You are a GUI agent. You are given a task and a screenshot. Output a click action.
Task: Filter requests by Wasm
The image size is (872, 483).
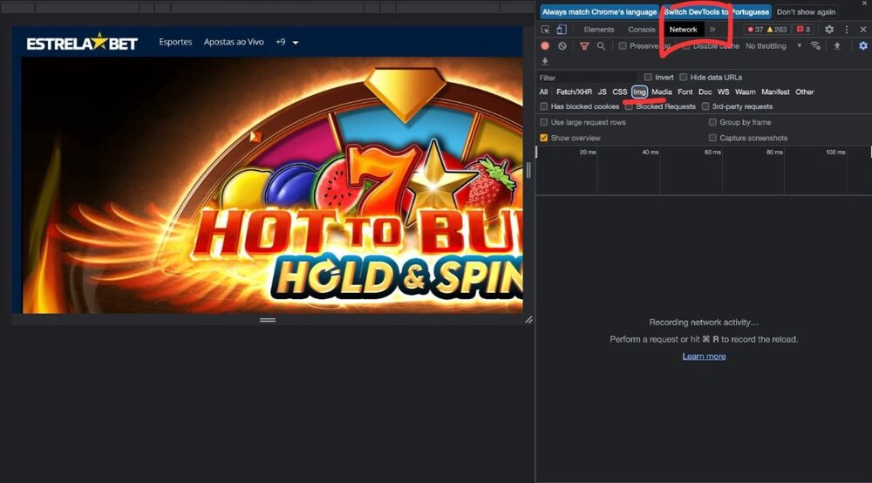pyautogui.click(x=746, y=92)
